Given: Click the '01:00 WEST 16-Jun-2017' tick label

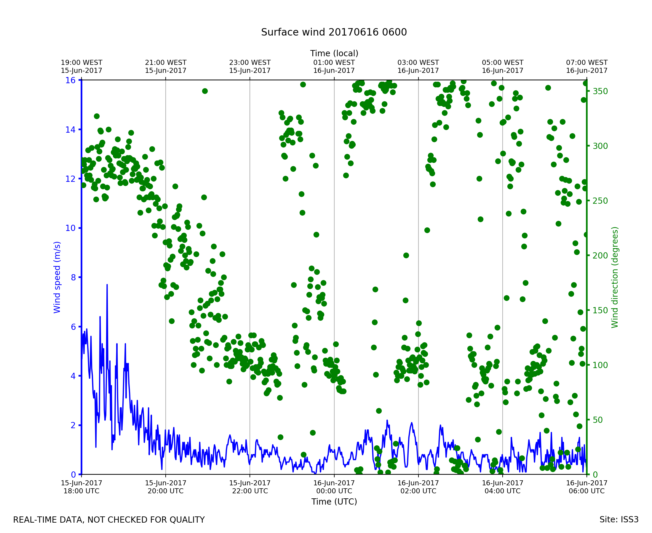Looking at the screenshot, I should [334, 67].
